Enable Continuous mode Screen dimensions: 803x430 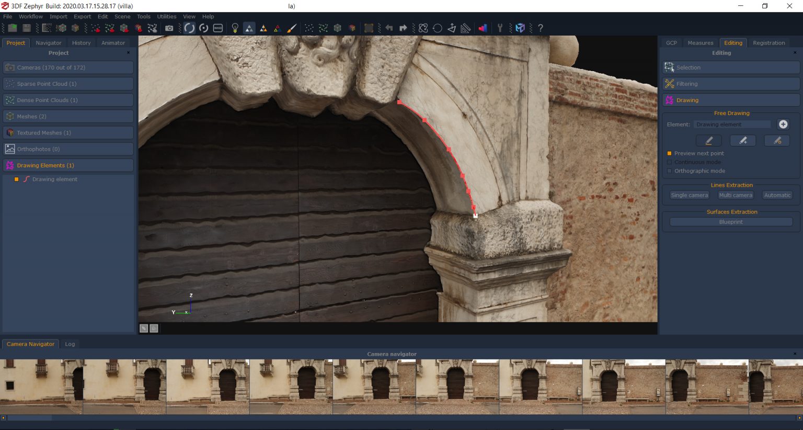click(x=670, y=162)
